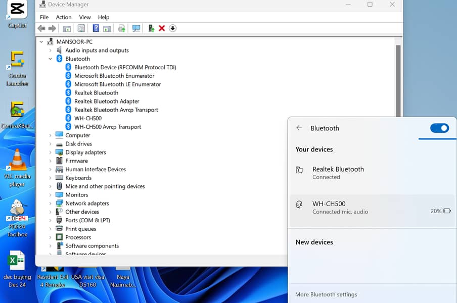
Task: Select the CapCut desktop shortcut
Action: tap(17, 15)
